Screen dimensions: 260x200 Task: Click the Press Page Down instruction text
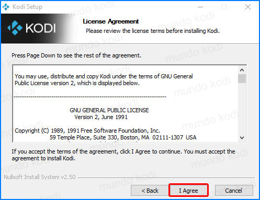tap(76, 55)
